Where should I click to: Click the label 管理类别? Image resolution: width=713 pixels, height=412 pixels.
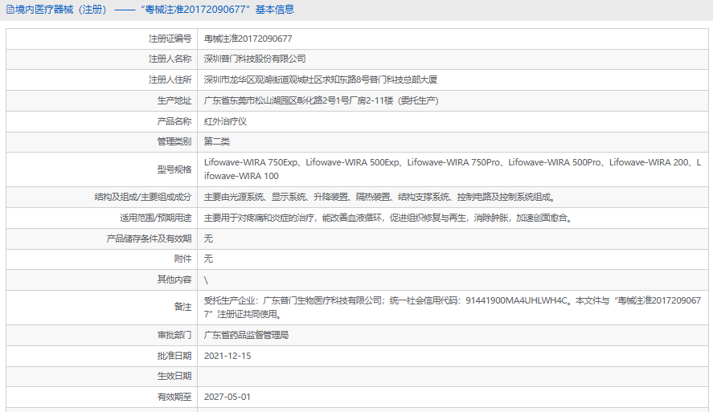(x=174, y=141)
